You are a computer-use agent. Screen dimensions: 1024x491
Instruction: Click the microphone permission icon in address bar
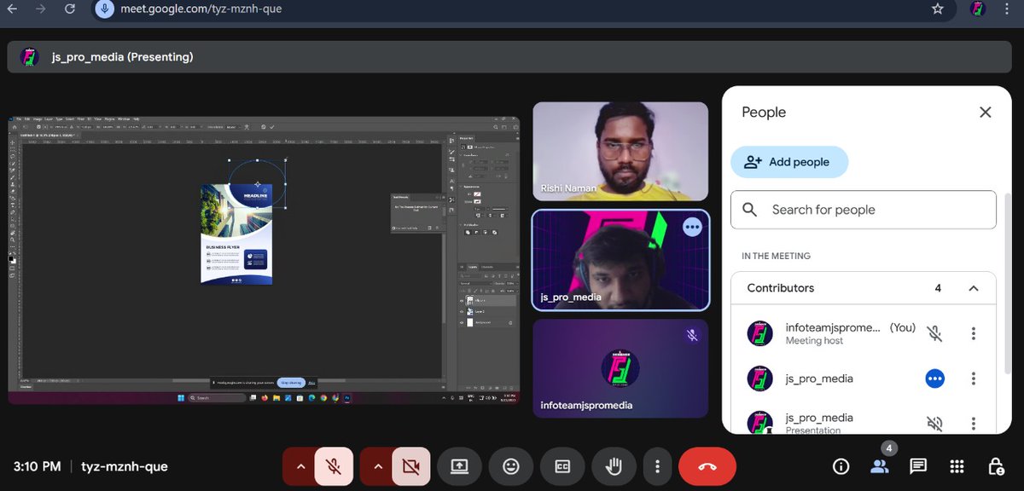click(x=105, y=9)
